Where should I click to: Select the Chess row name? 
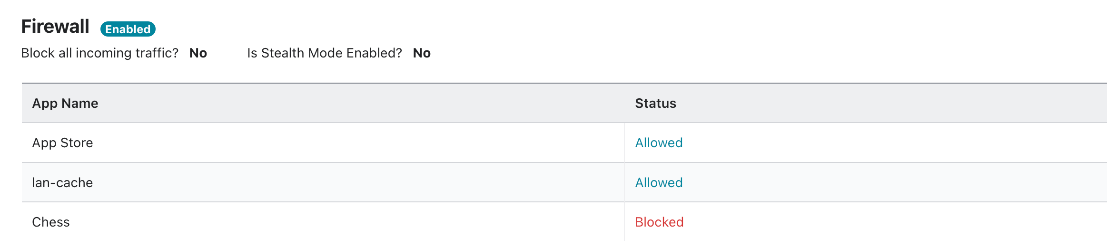51,222
